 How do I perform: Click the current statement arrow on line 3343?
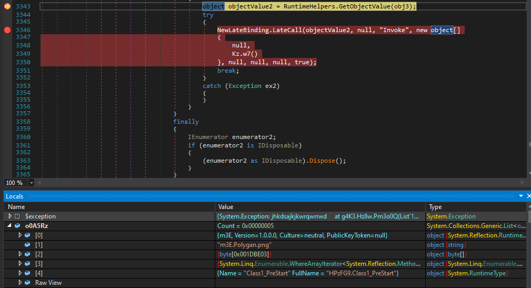coord(7,6)
